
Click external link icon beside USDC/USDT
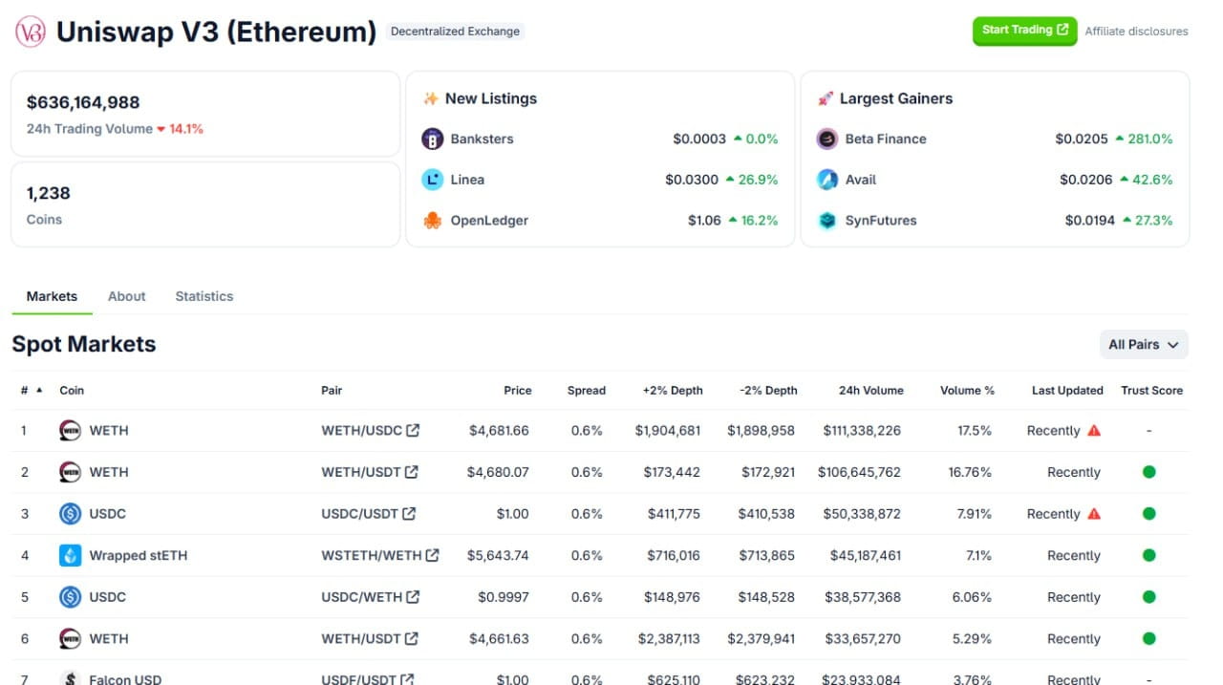coord(409,513)
